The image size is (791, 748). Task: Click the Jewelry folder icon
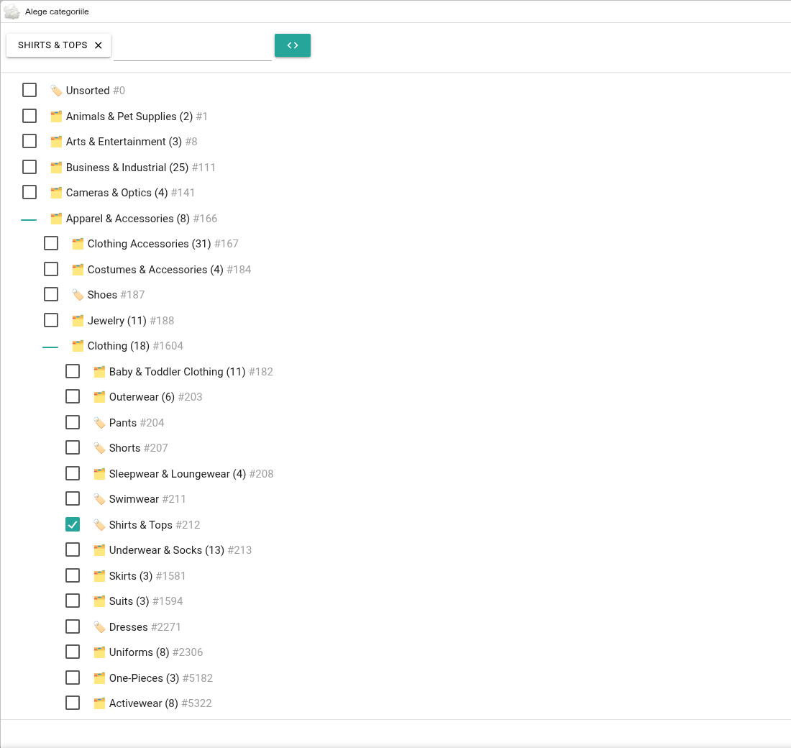pos(78,321)
